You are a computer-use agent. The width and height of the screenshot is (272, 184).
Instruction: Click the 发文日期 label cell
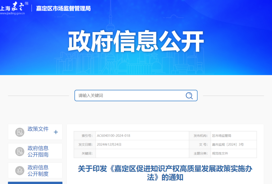click(85, 144)
